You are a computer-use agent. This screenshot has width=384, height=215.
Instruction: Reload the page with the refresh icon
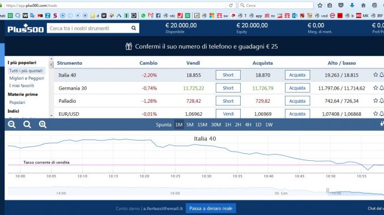click(231, 6)
